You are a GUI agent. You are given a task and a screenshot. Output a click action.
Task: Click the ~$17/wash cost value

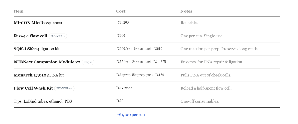point(124,88)
